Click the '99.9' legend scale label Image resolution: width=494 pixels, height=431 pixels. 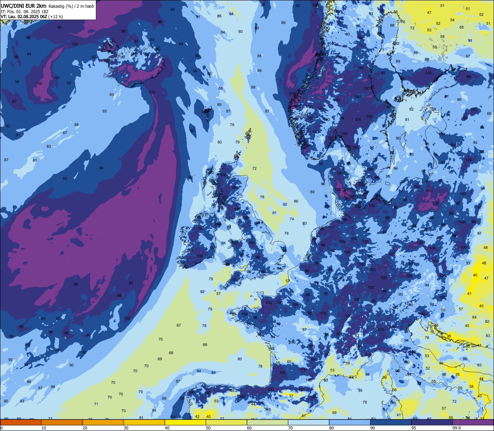457,428
